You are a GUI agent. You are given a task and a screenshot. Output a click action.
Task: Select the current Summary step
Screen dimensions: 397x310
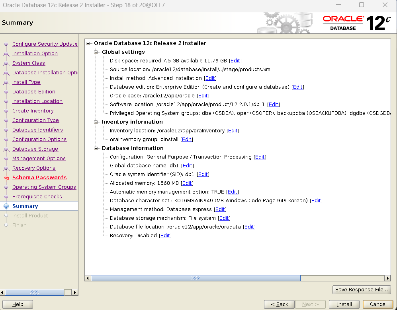click(x=25, y=206)
